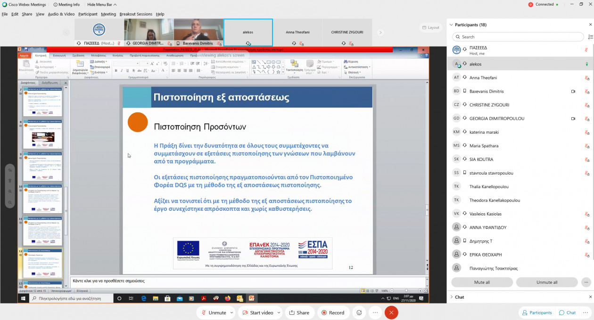
Task: Open the Audio & Video menu
Action: pos(61,14)
